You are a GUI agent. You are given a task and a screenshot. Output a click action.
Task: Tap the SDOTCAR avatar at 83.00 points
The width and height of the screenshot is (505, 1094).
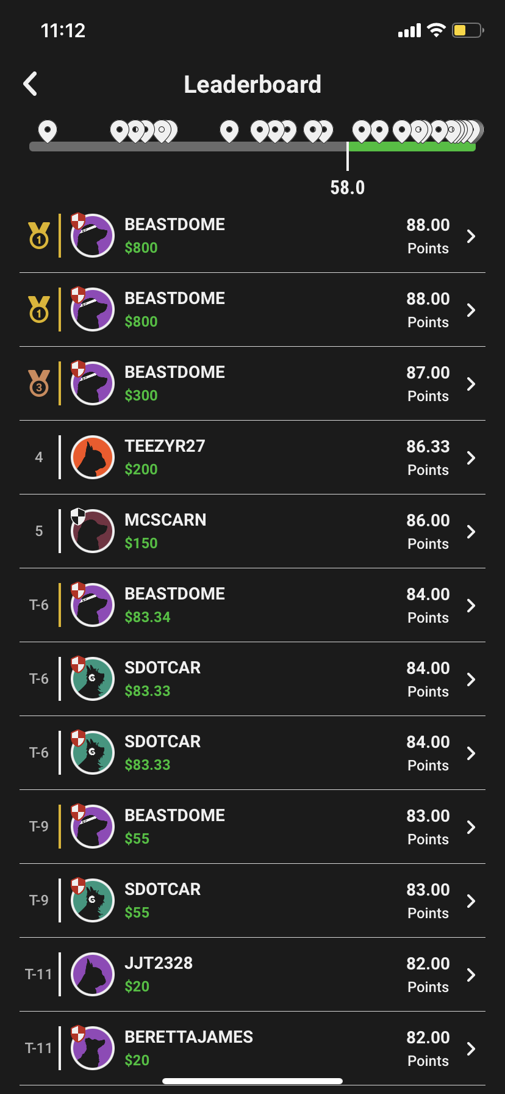(x=93, y=900)
